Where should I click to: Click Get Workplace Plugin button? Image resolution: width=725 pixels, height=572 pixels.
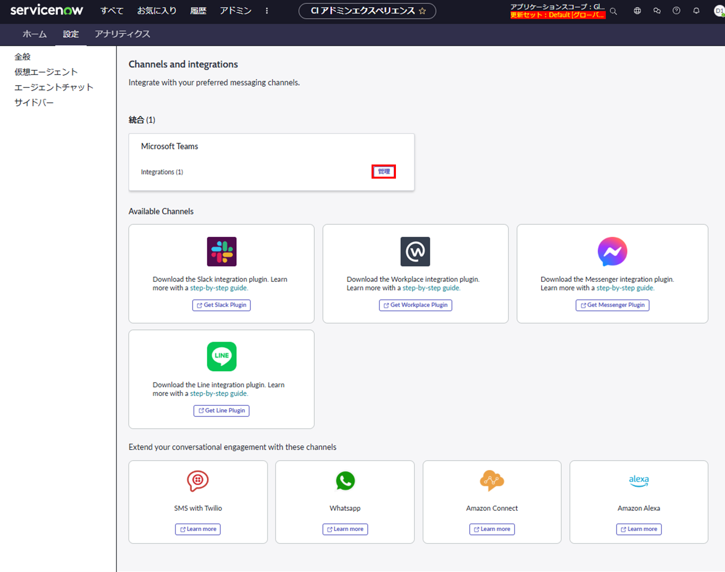click(415, 305)
